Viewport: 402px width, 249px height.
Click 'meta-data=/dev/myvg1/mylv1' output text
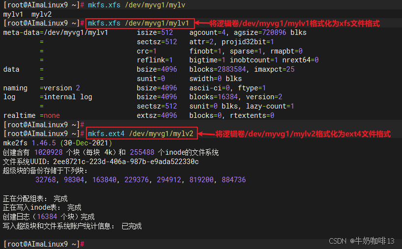coord(55,32)
